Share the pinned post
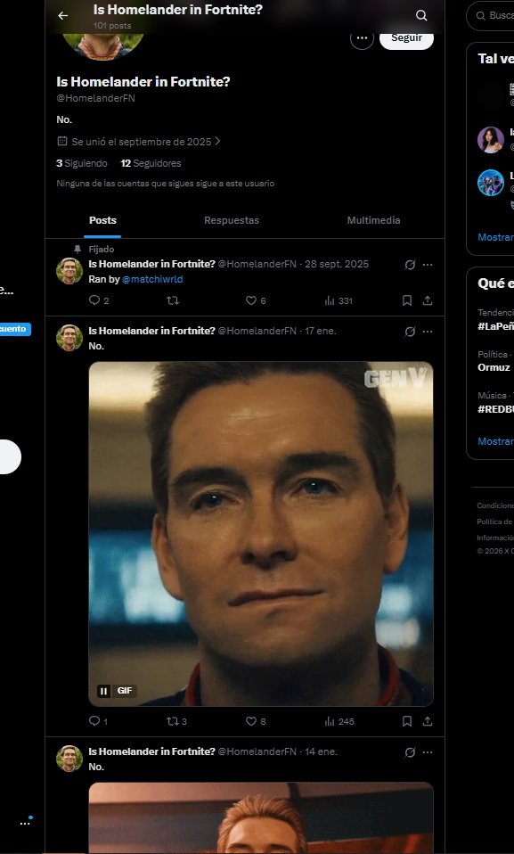The width and height of the screenshot is (514, 854). click(x=428, y=300)
